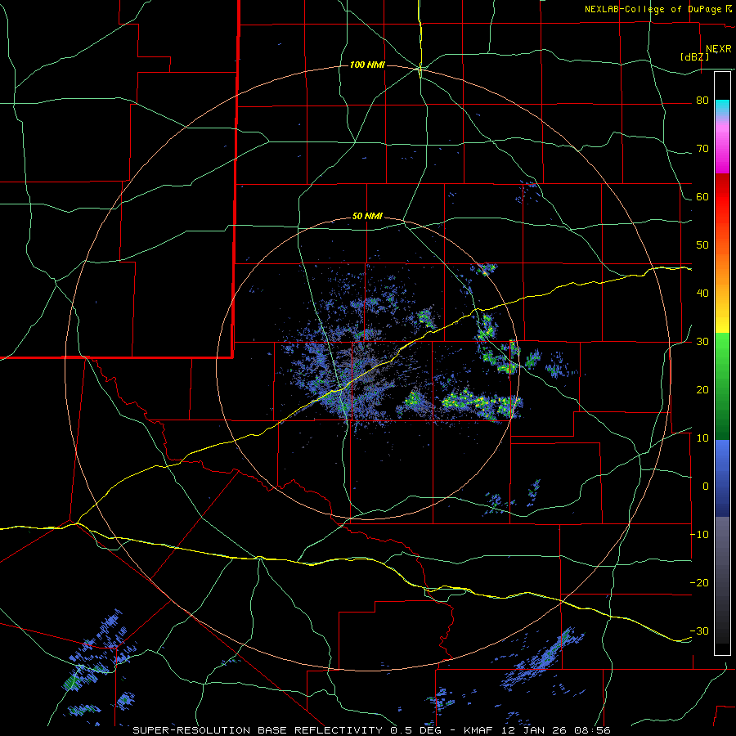Viewport: 736px width, 736px height.
Task: Click the 50 NMI range ring label
Action: coord(367,217)
